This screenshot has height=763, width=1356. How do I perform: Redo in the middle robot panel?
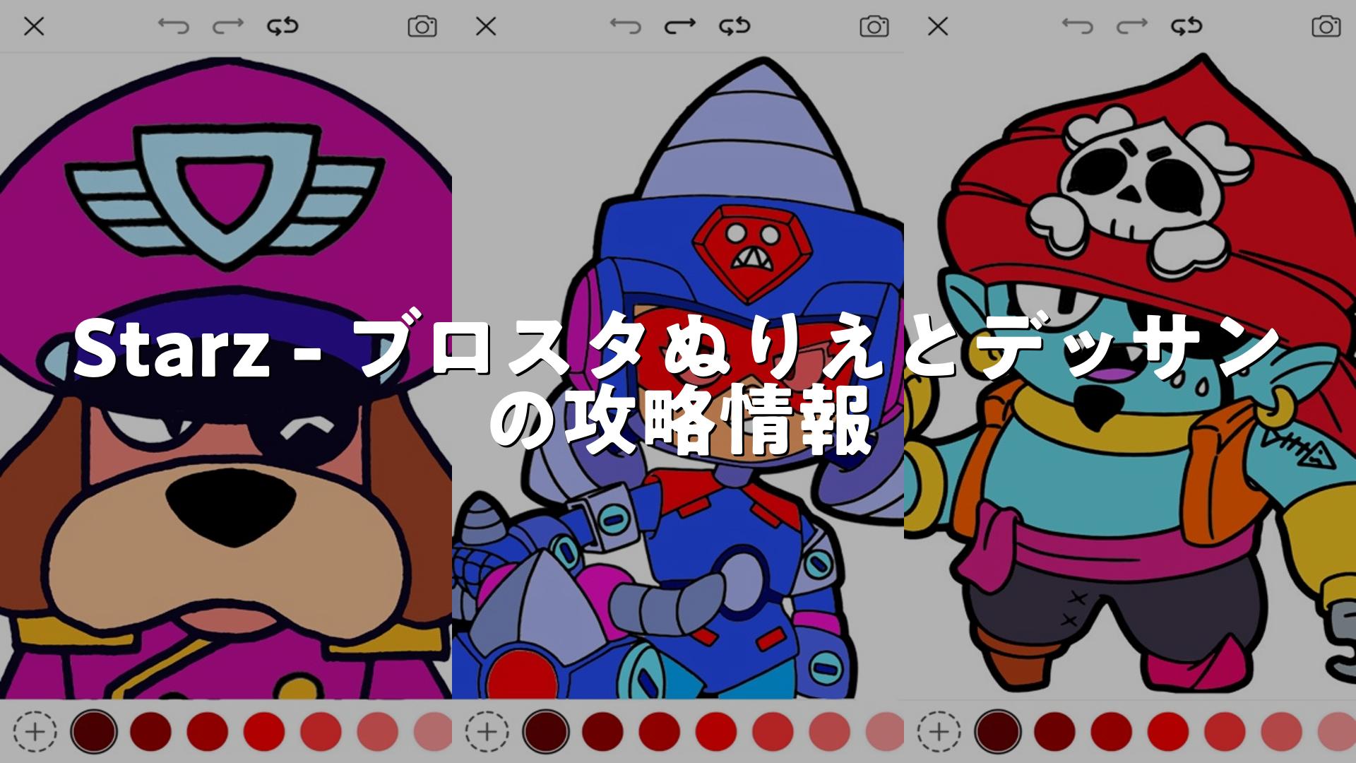click(680, 27)
